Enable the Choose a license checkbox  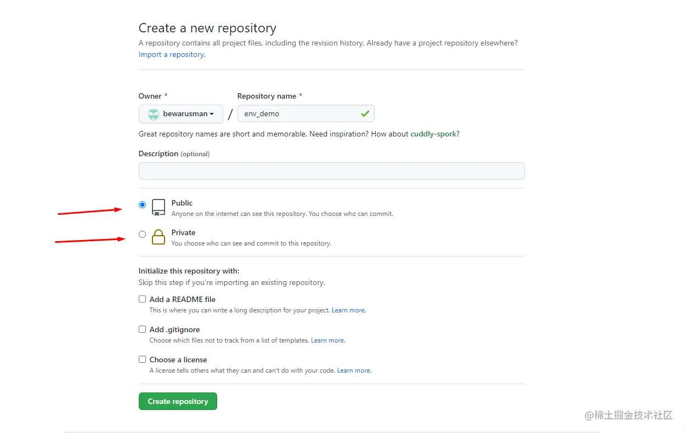(x=143, y=360)
